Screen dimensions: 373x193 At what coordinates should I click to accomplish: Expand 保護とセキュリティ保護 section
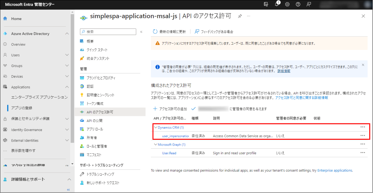(67, 119)
